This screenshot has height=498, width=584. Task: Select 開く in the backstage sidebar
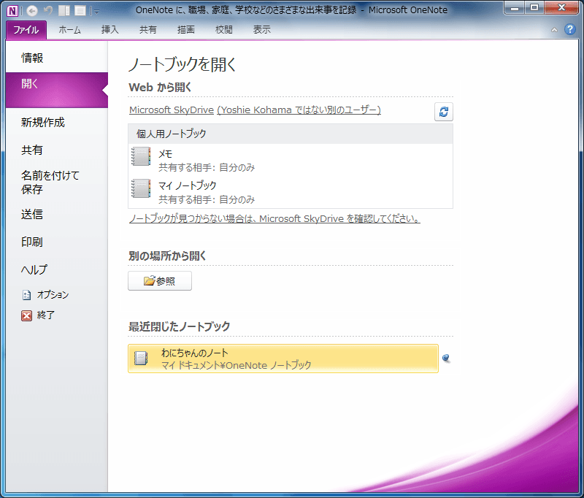[x=57, y=90]
